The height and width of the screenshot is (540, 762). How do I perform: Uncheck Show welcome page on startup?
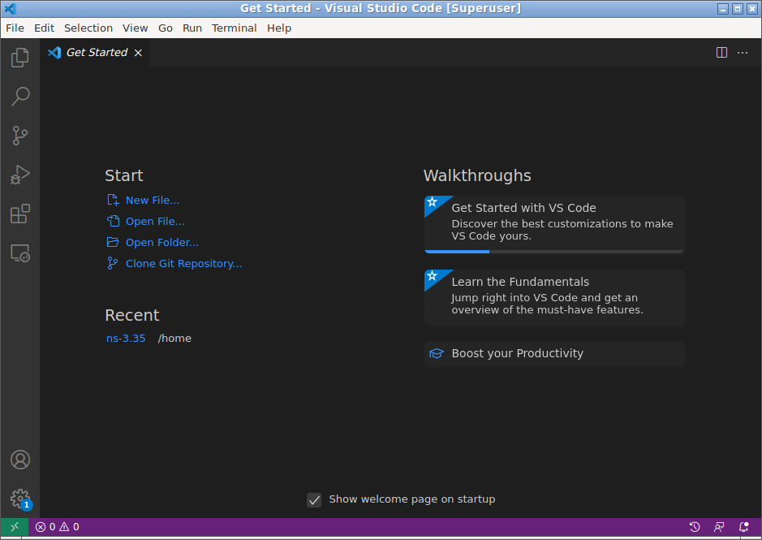[314, 499]
